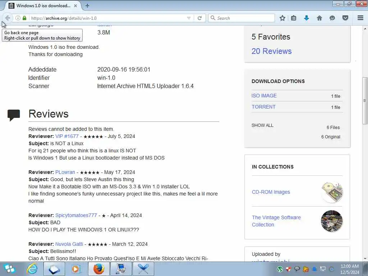Open the Firefox hamburger menu
The height and width of the screenshot is (276, 368).
pos(360,18)
